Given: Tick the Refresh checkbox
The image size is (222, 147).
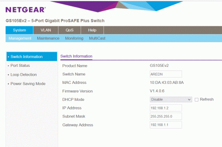Looking at the screenshot, I should (196, 100).
